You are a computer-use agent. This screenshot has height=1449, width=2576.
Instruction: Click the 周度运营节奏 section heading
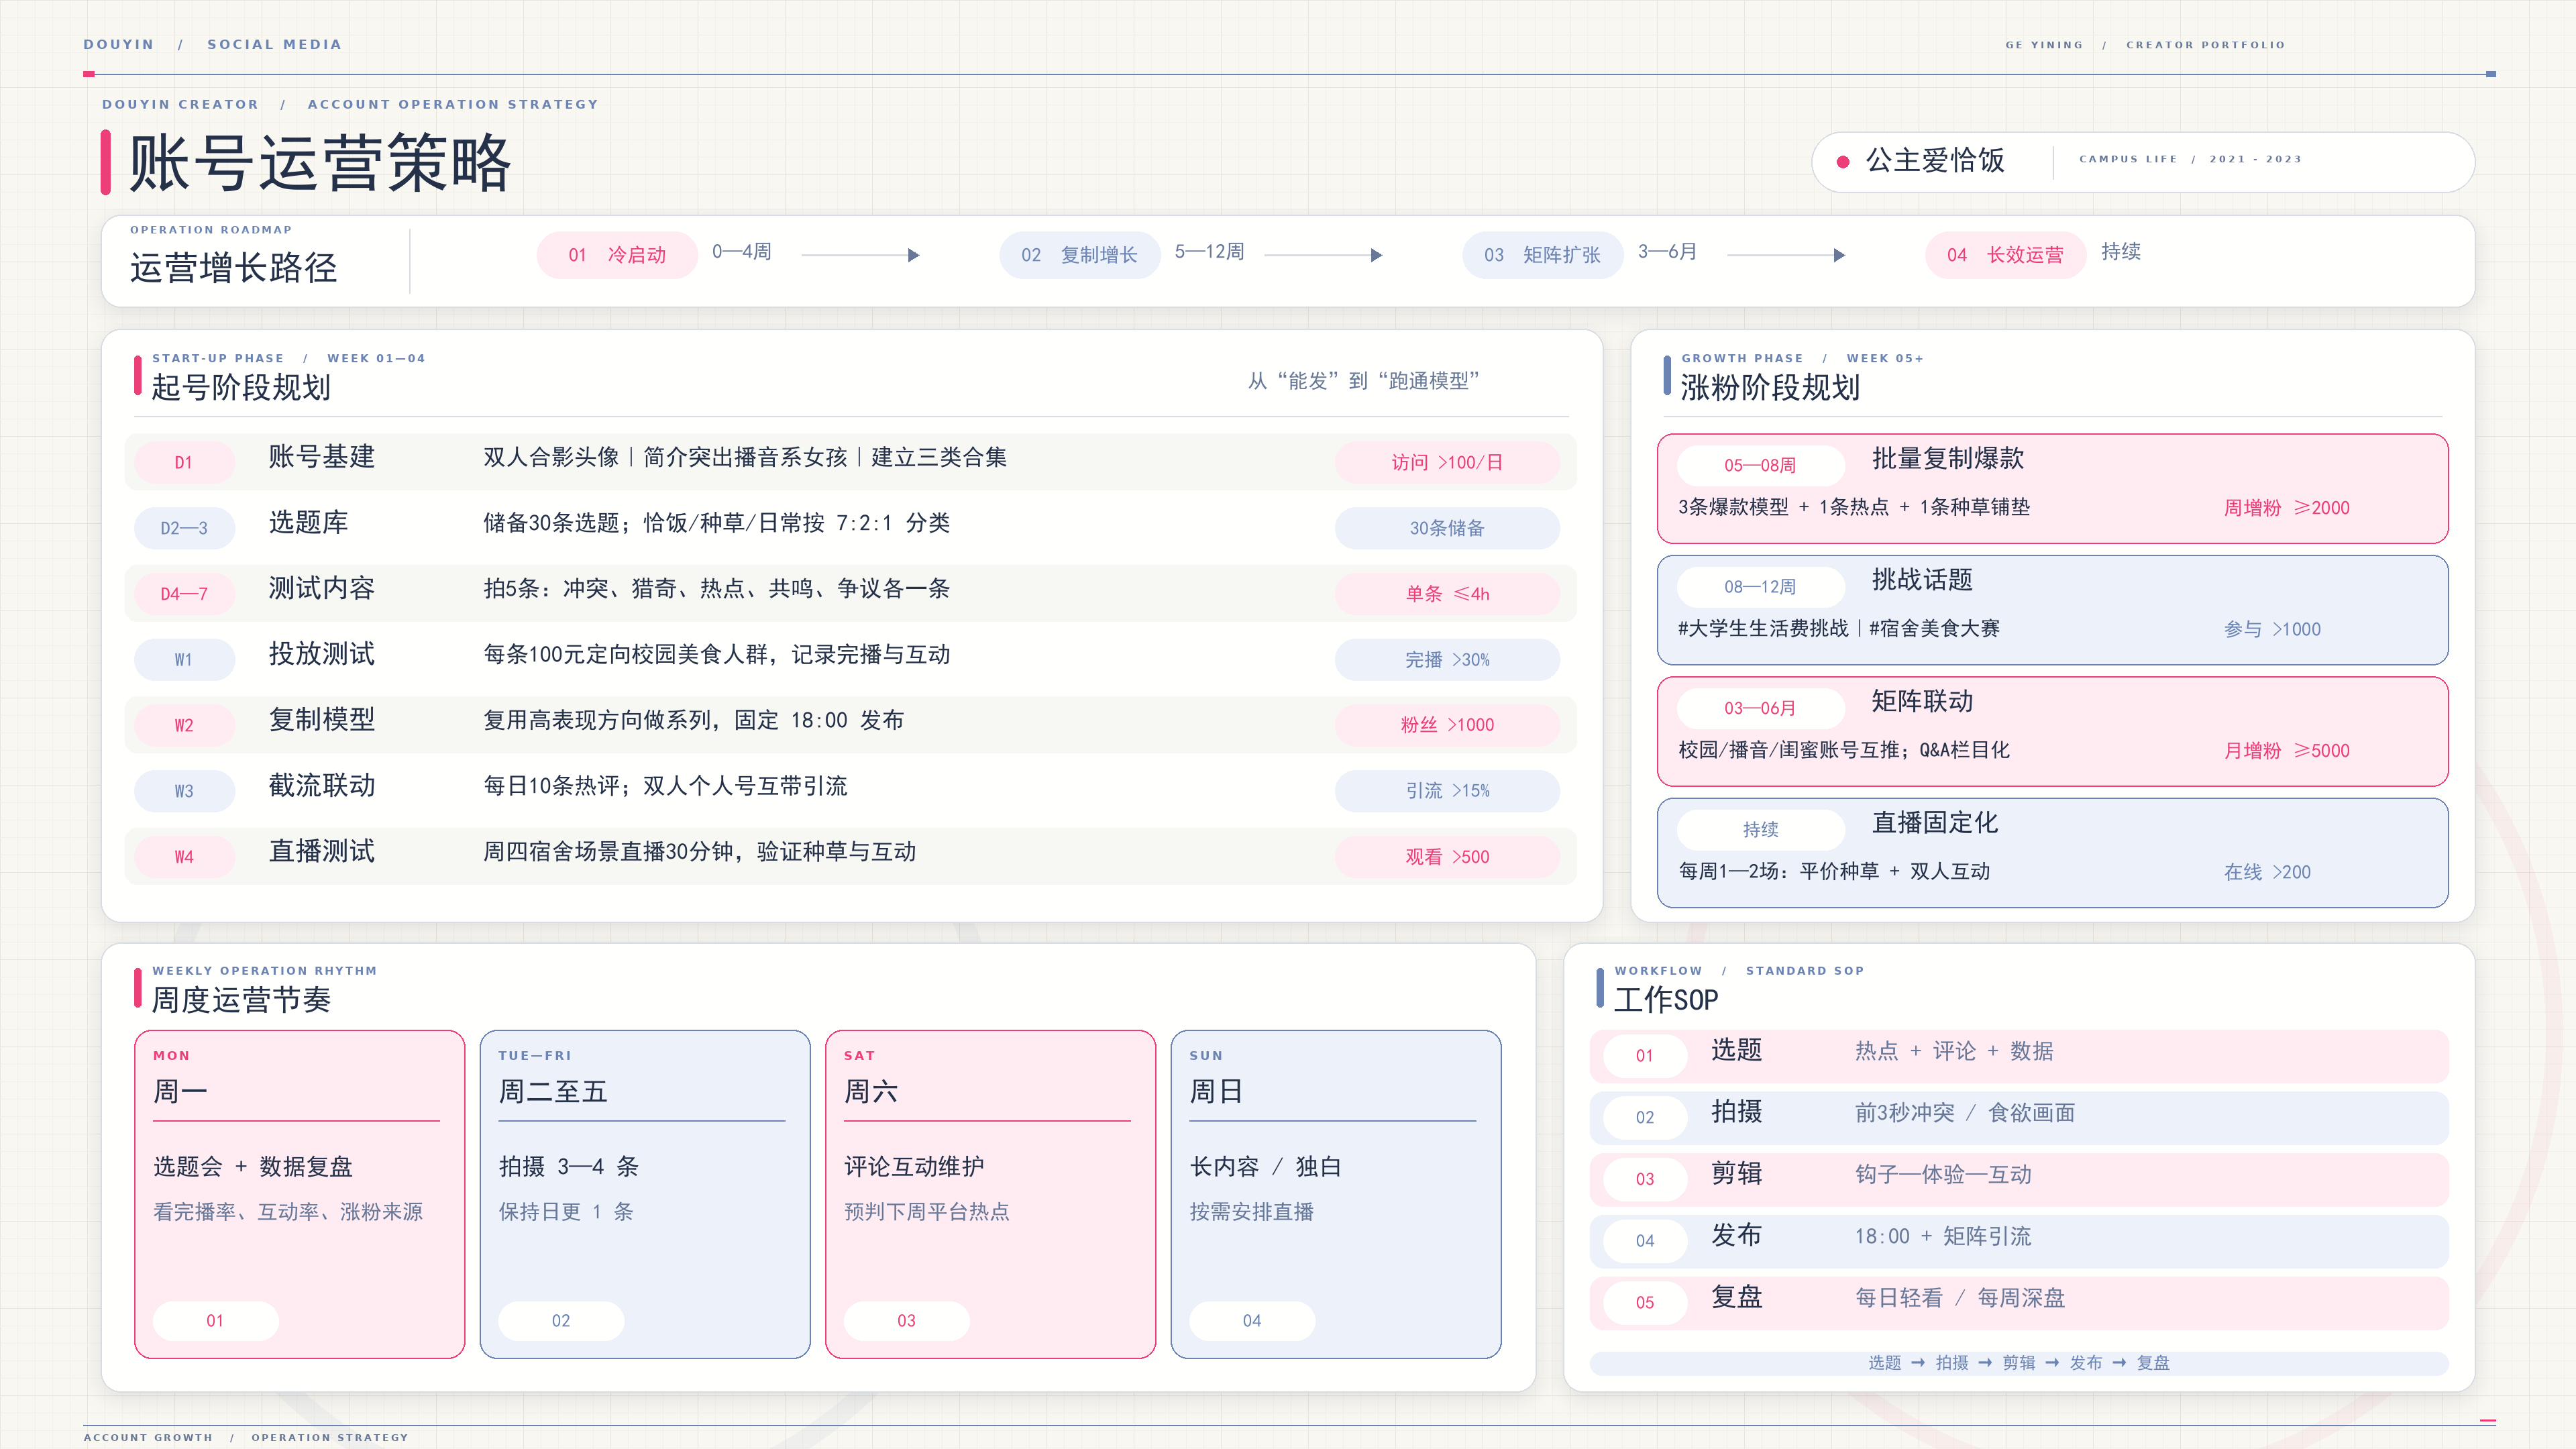[241, 1000]
